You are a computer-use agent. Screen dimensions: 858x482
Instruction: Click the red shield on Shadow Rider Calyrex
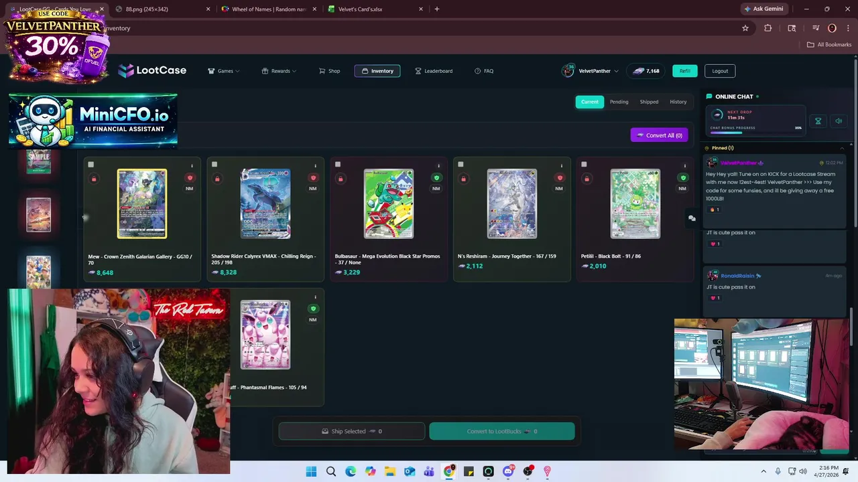pyautogui.click(x=313, y=178)
